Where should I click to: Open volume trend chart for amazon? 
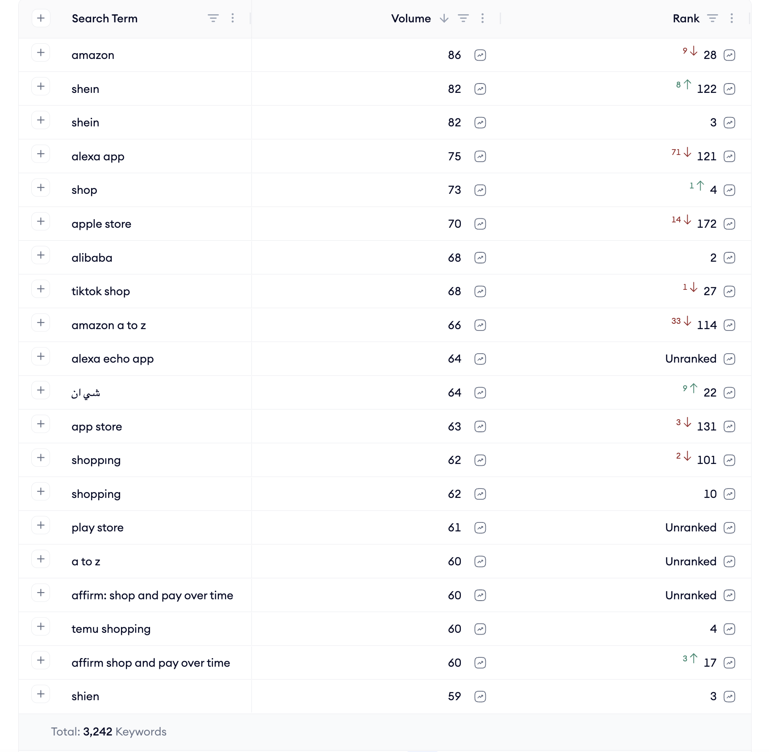pos(480,55)
